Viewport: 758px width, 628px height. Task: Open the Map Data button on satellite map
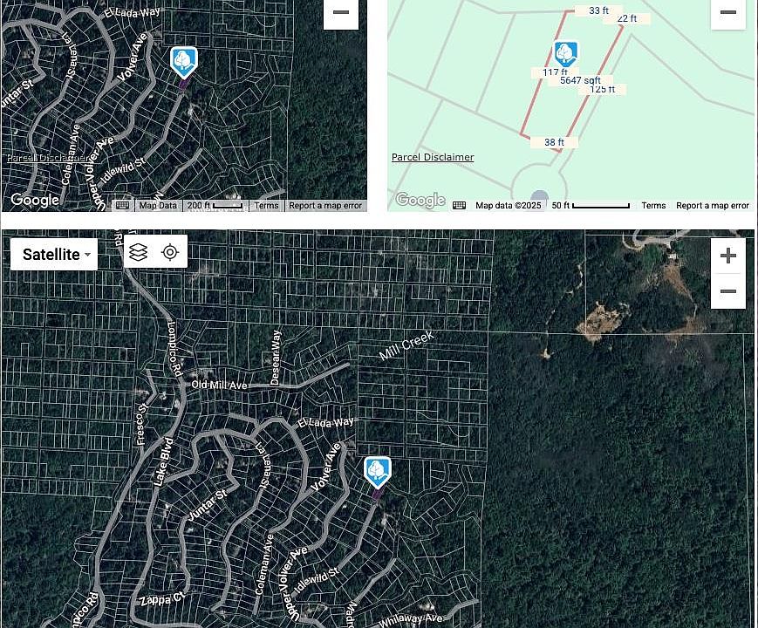pyautogui.click(x=158, y=206)
